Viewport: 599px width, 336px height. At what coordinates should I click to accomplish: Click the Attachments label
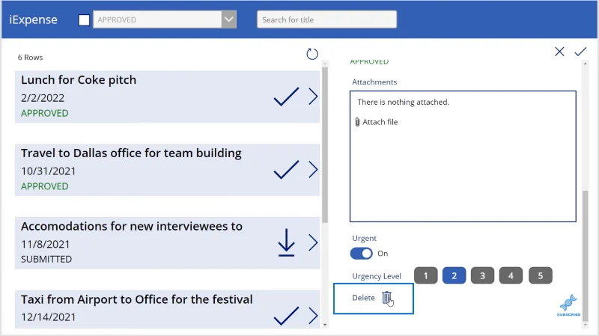pos(374,82)
